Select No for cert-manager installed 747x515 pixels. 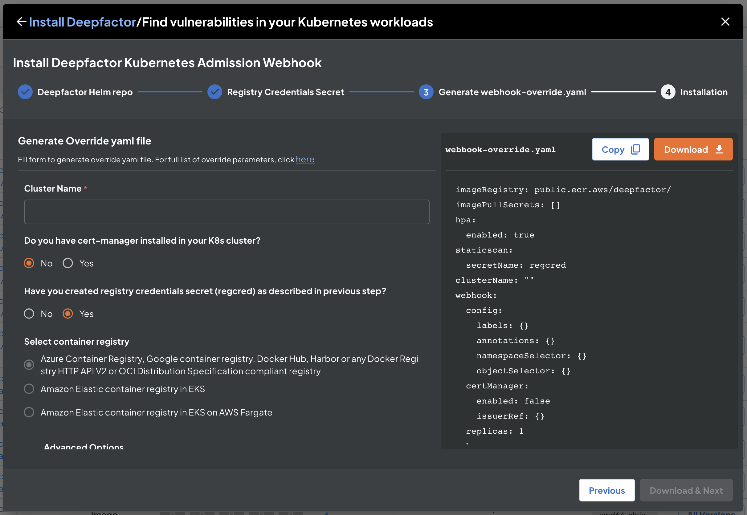coord(29,263)
